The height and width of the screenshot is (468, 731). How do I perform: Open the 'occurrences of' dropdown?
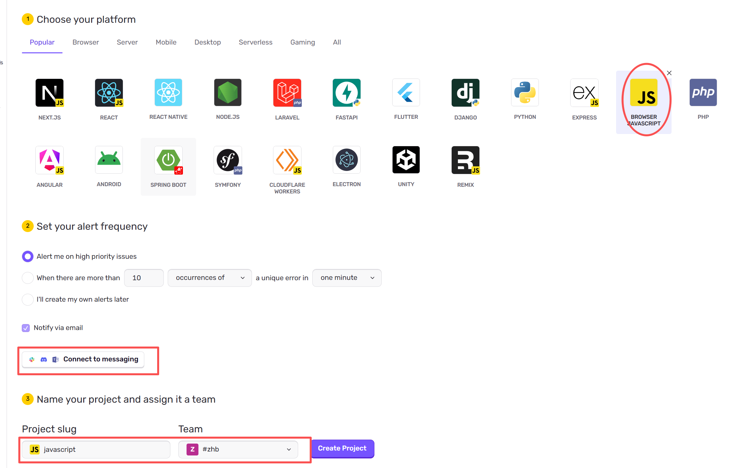click(x=210, y=278)
